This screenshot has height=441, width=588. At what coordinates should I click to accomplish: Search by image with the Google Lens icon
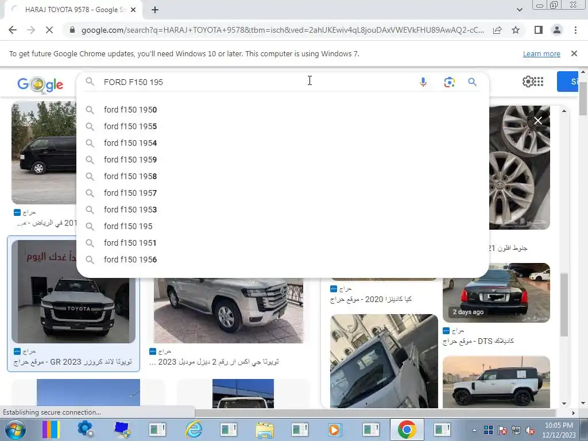click(x=449, y=82)
